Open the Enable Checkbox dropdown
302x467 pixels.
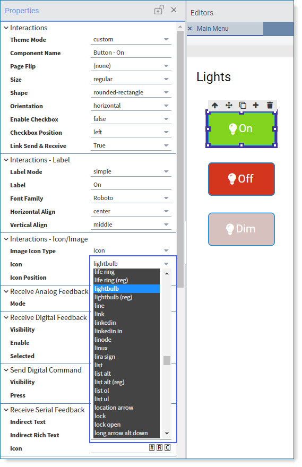[x=131, y=119]
